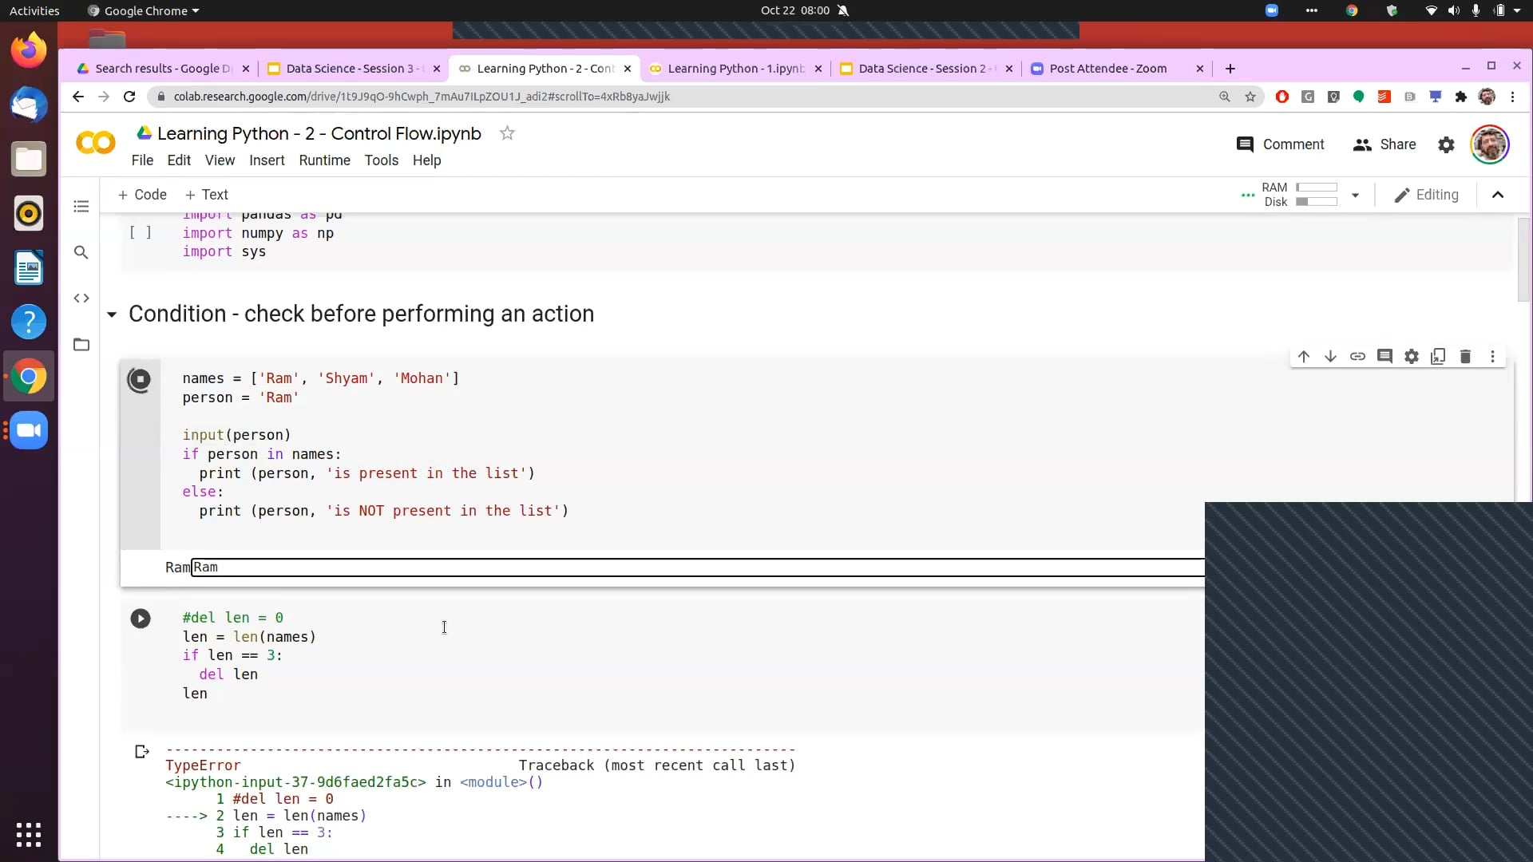Collapse the Condition section heading
Screen dimensions: 1533x862
(x=112, y=314)
